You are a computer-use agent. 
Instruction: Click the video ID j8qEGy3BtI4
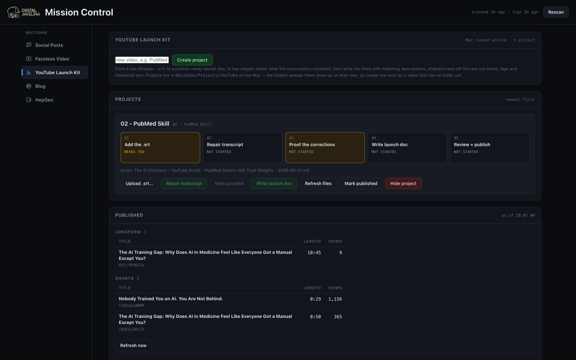131,329
